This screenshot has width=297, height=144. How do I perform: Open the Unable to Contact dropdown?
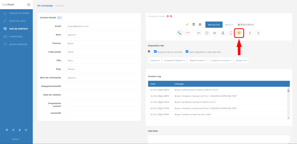point(221,61)
